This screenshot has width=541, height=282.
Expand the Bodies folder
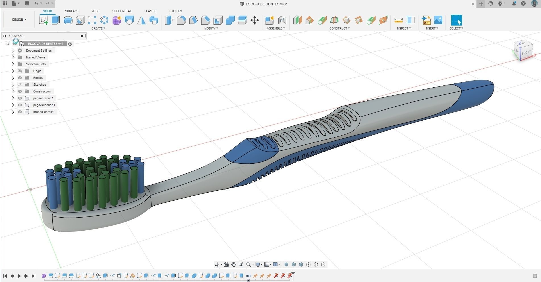[x=13, y=78]
